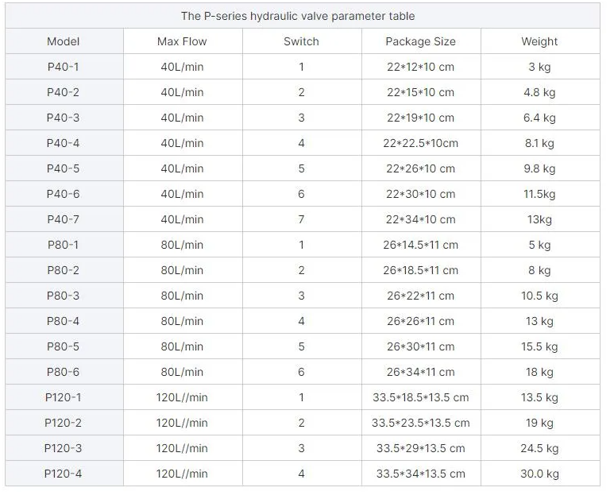Select the 33.5*34*13.5 cm package size cell
This screenshot has height=503, width=614.
[420, 474]
